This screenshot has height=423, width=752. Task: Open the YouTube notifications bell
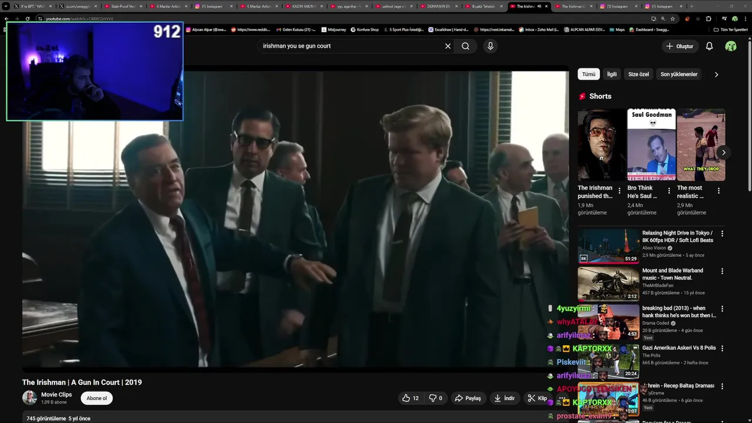709,46
